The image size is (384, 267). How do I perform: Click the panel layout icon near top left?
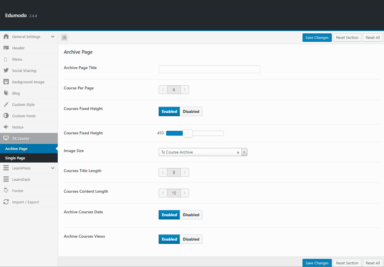[64, 37]
